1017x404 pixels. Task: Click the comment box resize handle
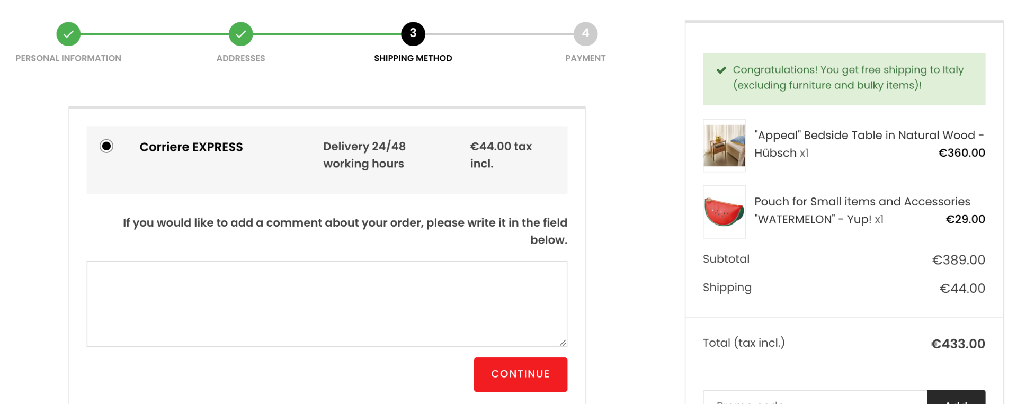563,343
